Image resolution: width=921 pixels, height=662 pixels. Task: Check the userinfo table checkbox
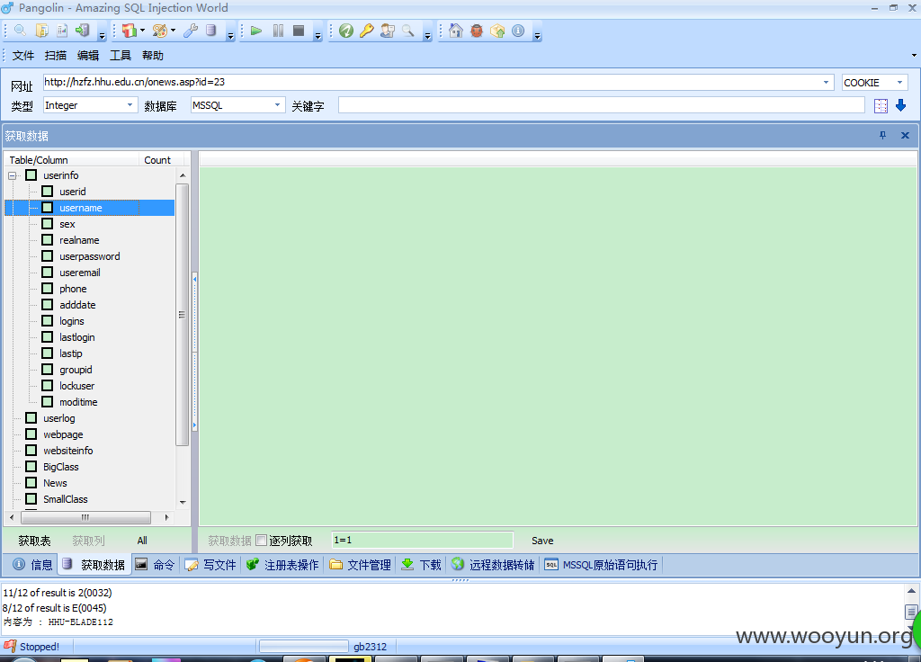(31, 175)
